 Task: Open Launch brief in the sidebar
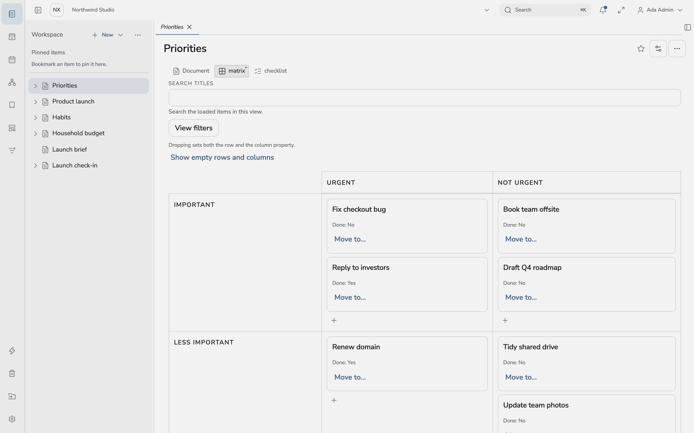[x=88, y=150]
